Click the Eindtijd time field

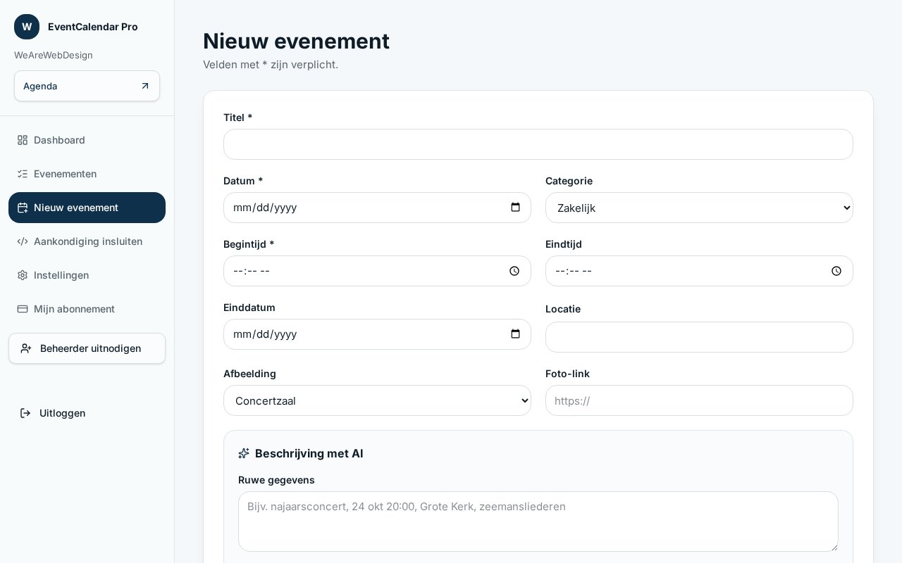699,271
